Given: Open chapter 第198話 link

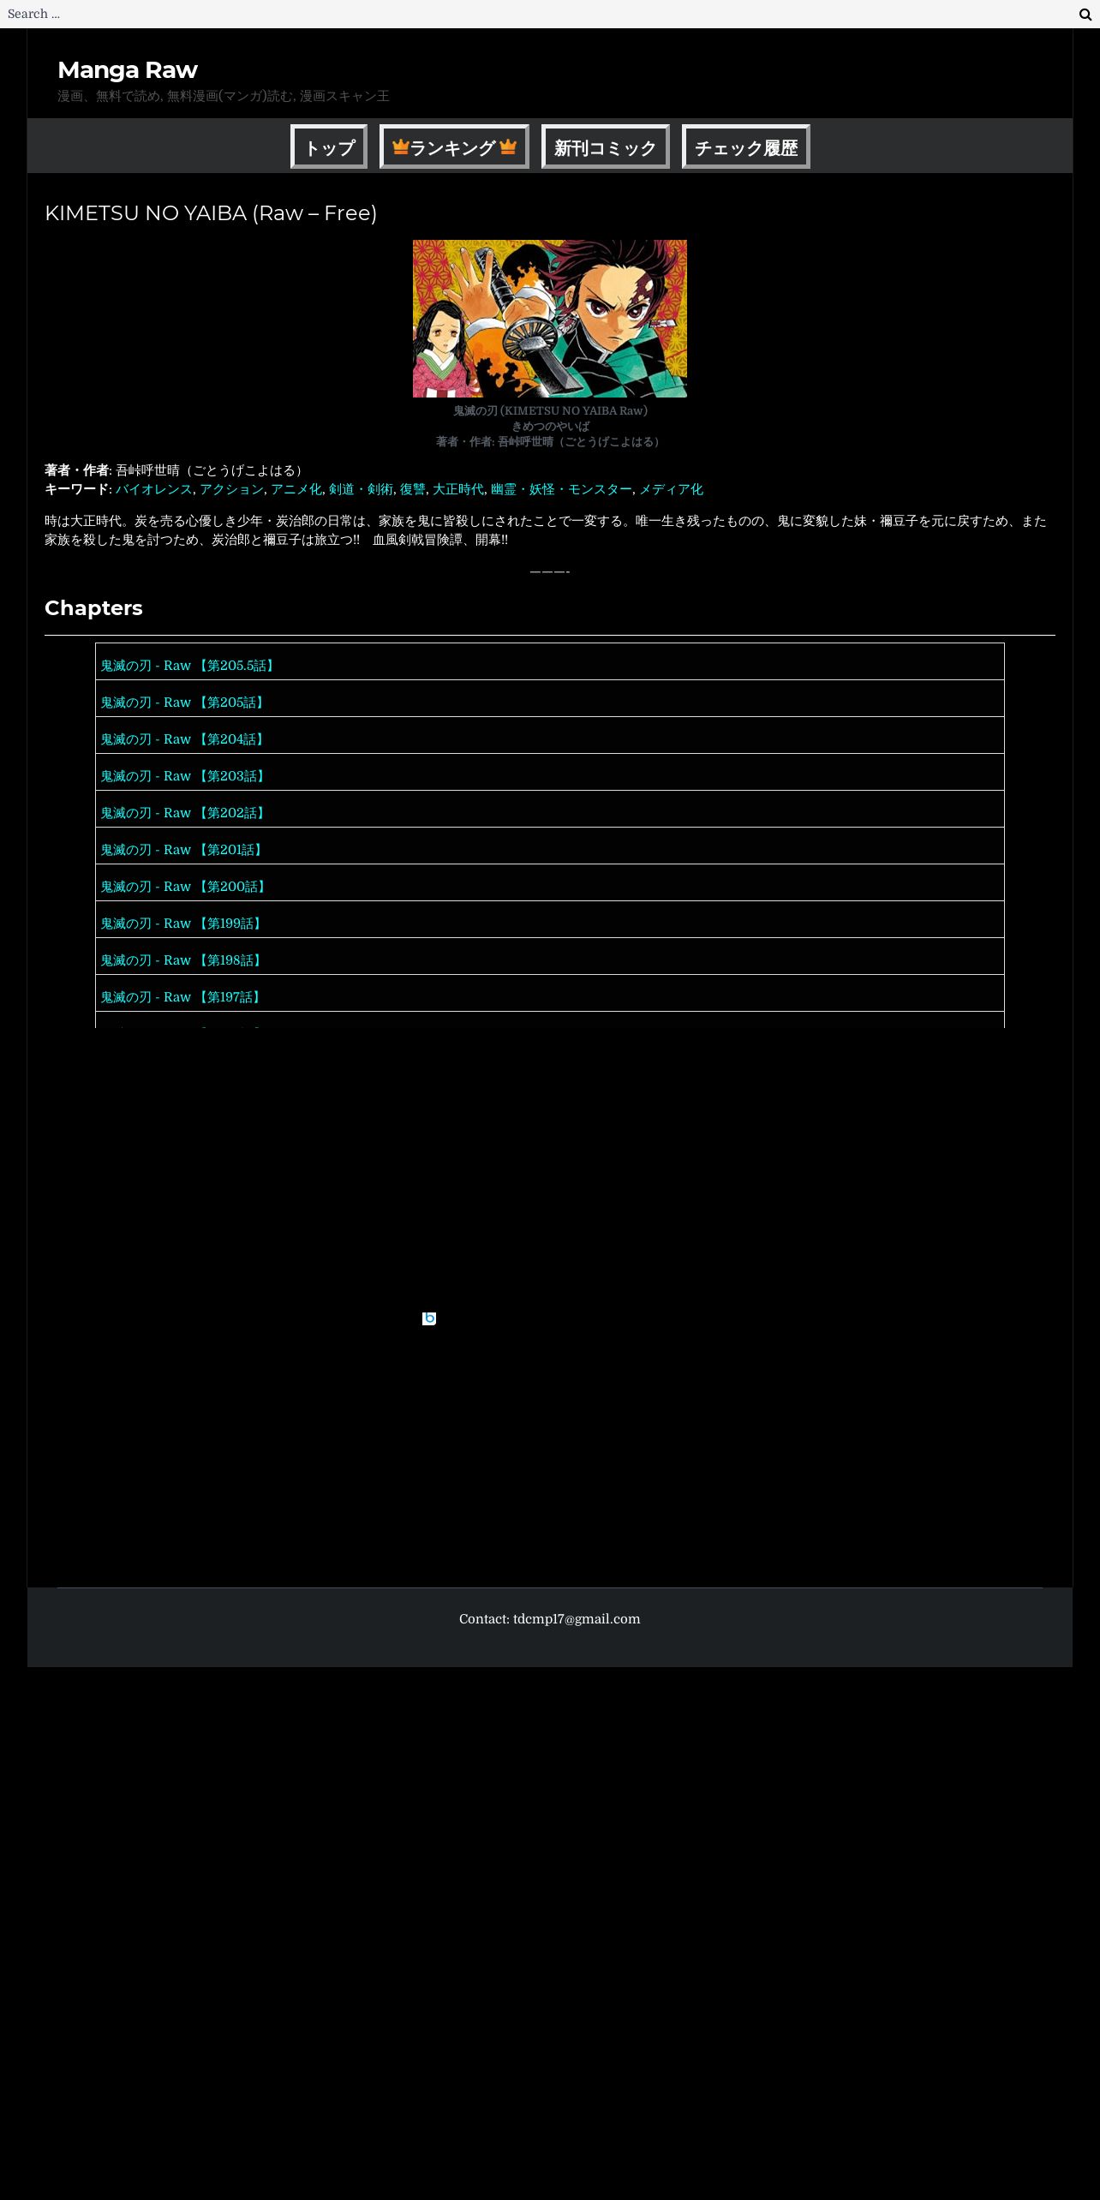Looking at the screenshot, I should [x=182, y=960].
